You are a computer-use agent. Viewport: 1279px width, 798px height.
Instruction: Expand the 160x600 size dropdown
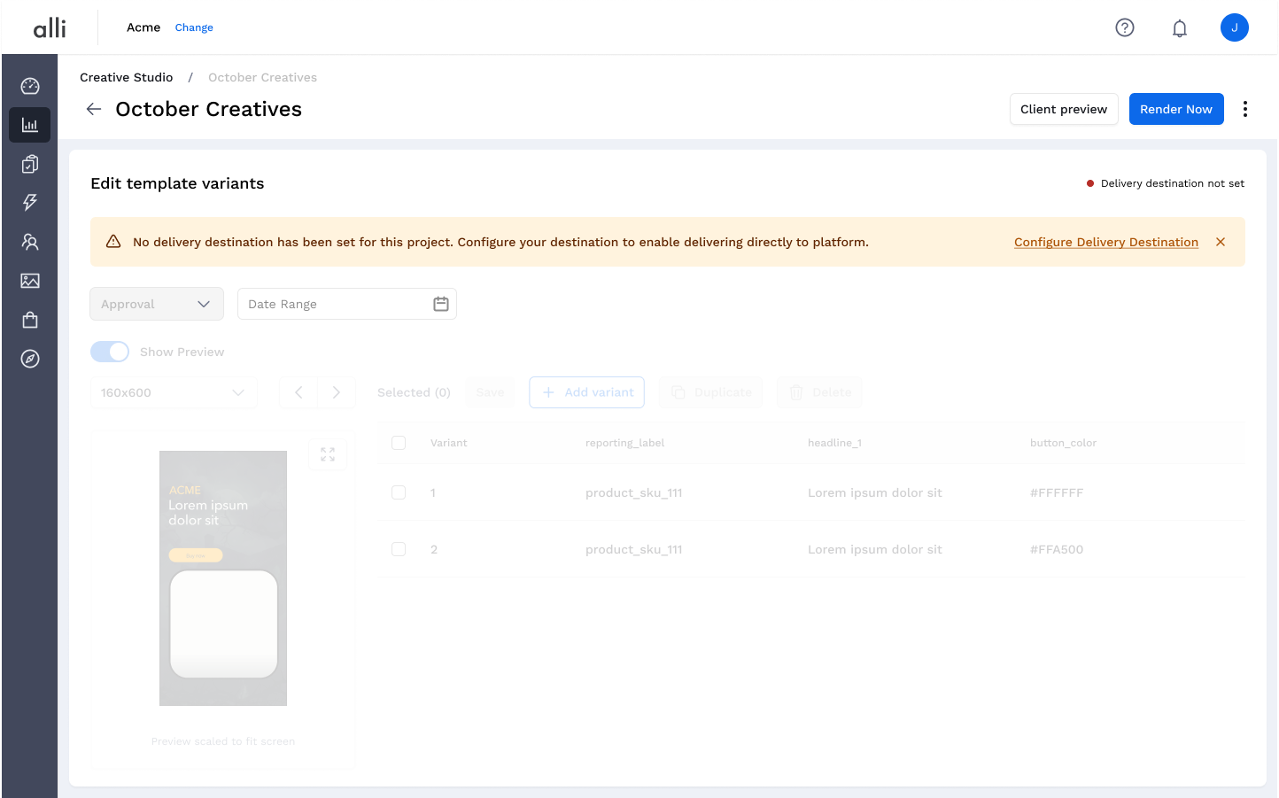pyautogui.click(x=174, y=392)
